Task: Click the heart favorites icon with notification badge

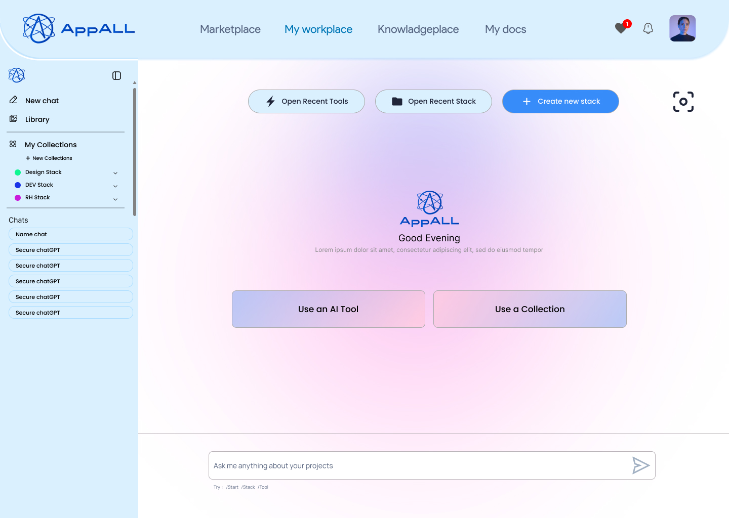Action: (621, 28)
